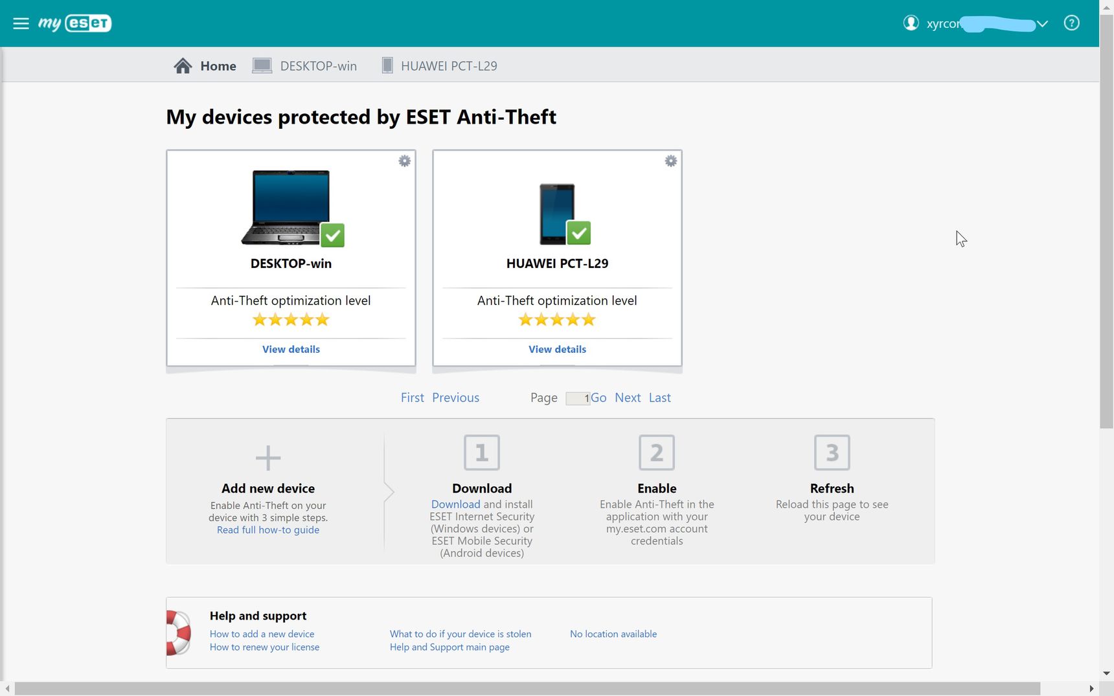Select the Home tab

click(x=205, y=65)
